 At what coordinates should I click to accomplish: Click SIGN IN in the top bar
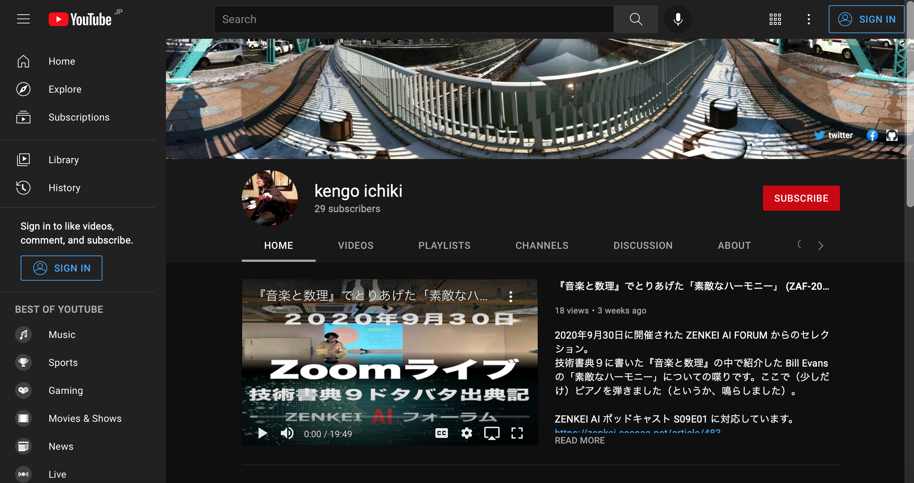[866, 19]
